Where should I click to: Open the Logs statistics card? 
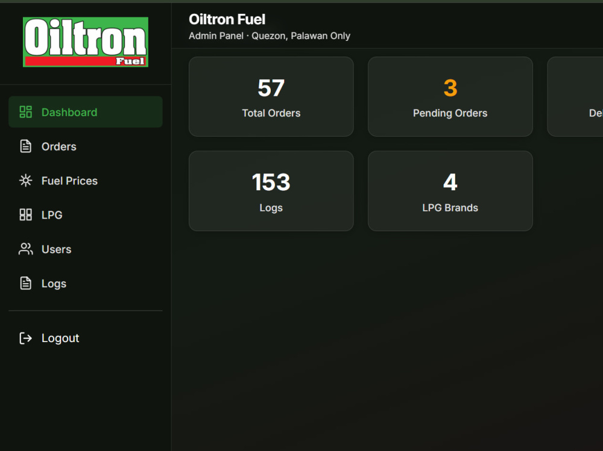tap(271, 191)
